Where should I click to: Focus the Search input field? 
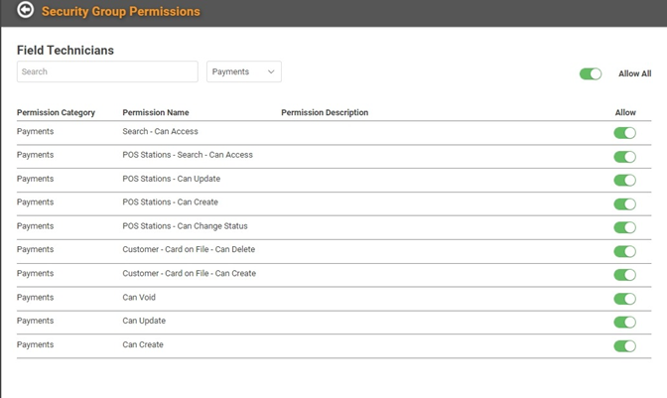107,71
